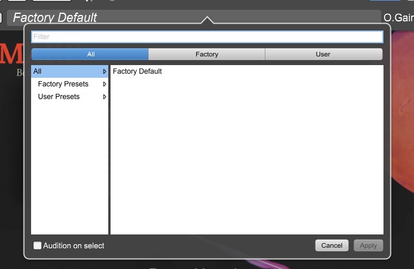
Task: Click the Audition on select label text
Action: point(74,245)
